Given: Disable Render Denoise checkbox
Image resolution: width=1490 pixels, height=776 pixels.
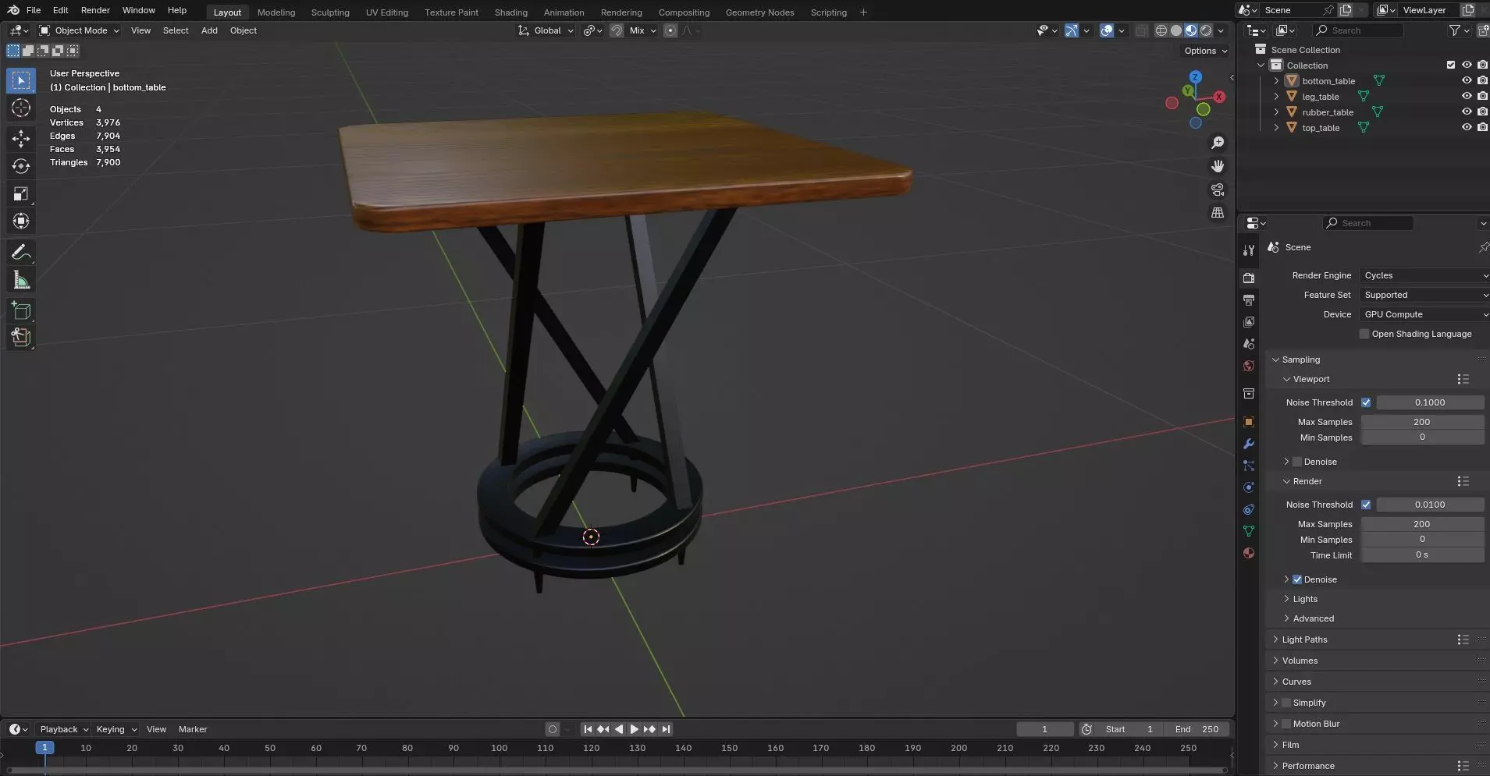Looking at the screenshot, I should [x=1297, y=579].
